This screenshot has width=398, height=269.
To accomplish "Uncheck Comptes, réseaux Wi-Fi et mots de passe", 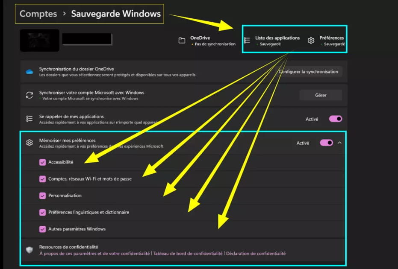I will (42, 179).
